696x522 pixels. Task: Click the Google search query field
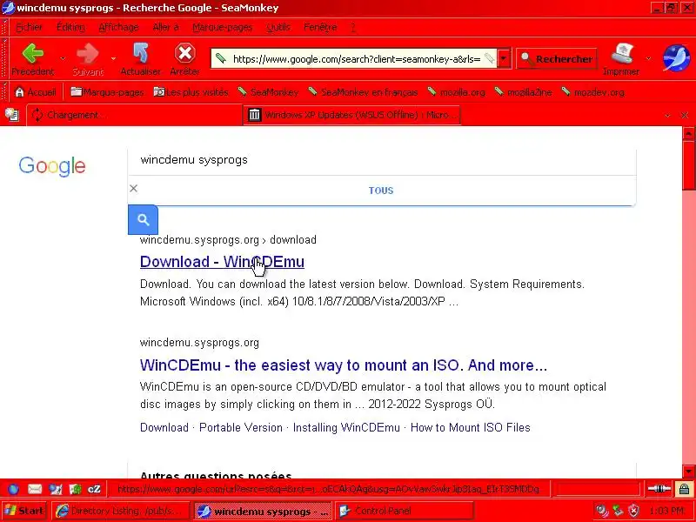pos(382,160)
